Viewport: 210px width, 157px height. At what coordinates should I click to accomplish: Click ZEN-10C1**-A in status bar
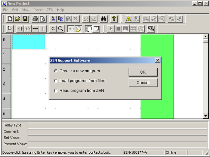click(x=144, y=152)
